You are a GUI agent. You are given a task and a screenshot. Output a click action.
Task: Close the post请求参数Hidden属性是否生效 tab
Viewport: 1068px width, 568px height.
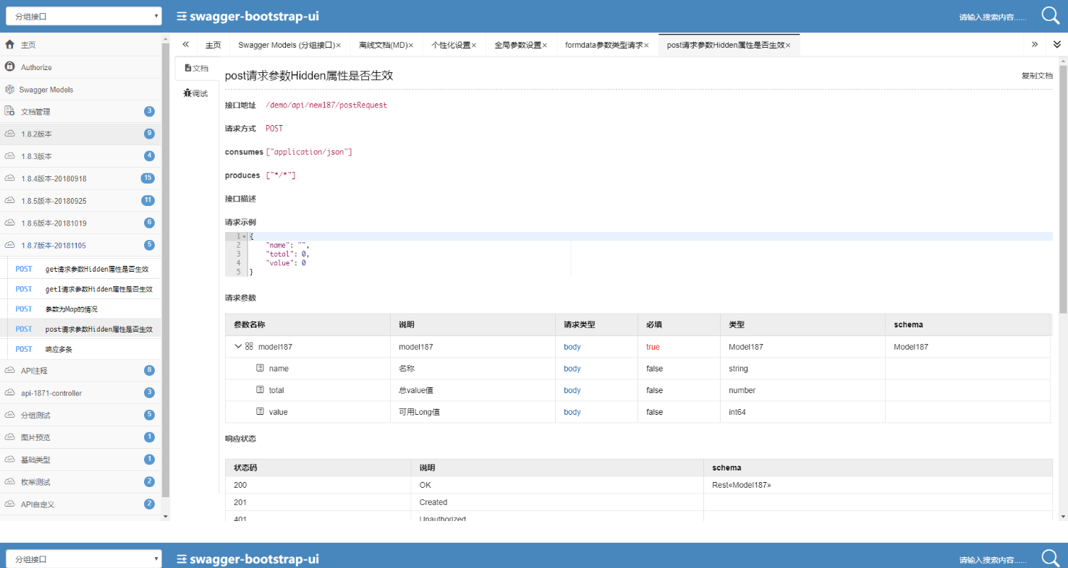tap(788, 46)
